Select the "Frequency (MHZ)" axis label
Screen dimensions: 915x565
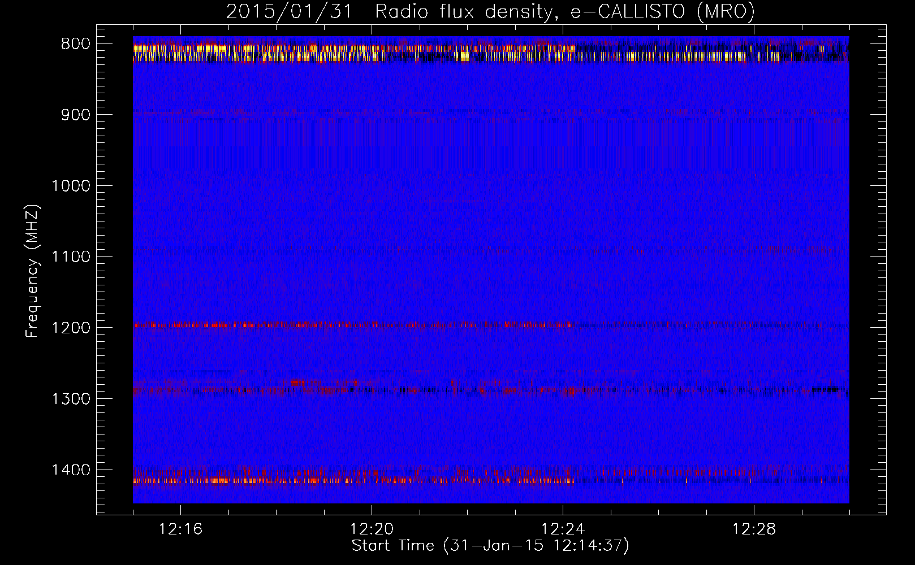click(x=33, y=271)
